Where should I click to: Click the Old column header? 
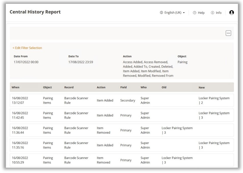pos(164,87)
